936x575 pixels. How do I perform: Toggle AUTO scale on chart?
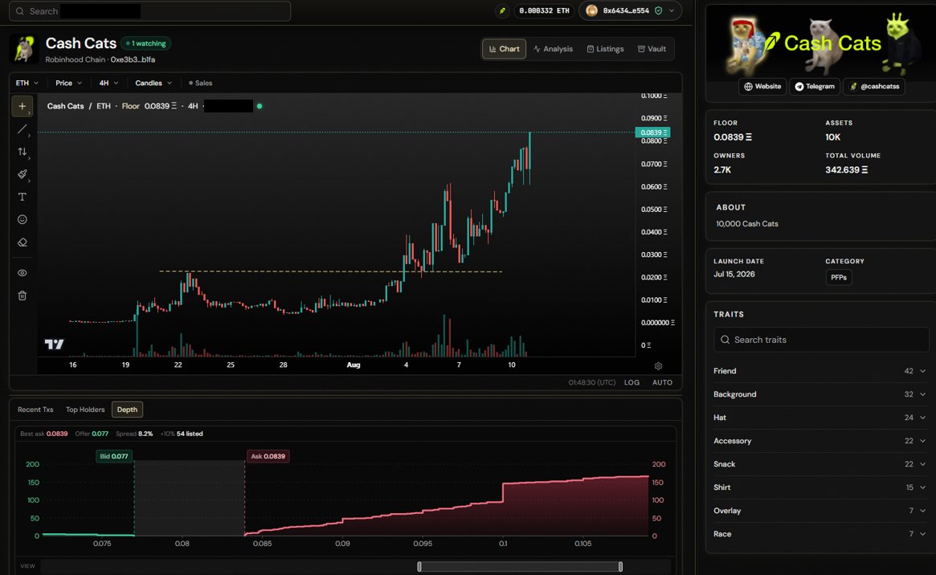point(662,382)
